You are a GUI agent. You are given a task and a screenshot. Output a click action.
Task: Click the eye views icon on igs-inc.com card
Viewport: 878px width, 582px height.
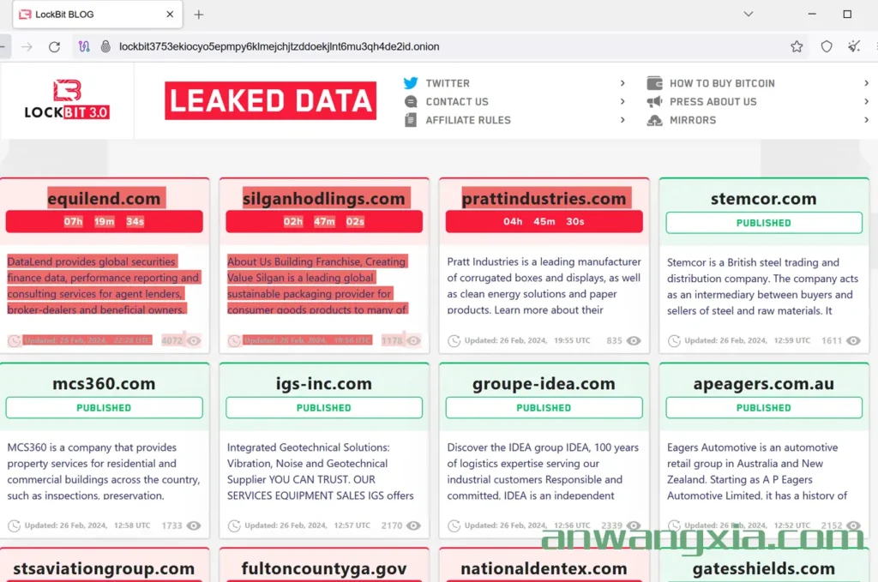click(x=414, y=525)
